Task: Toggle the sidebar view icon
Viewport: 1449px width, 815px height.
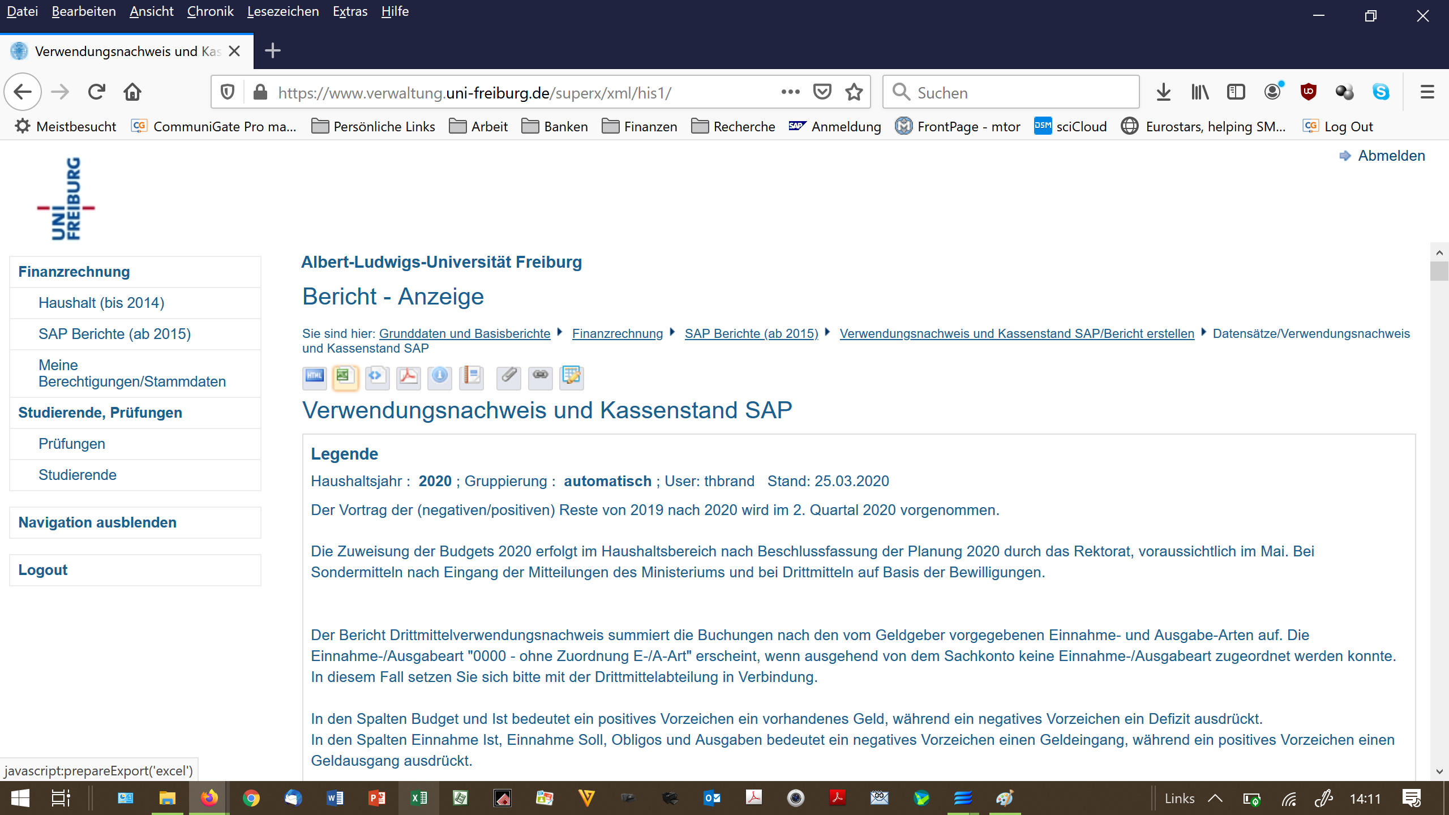Action: point(1236,92)
